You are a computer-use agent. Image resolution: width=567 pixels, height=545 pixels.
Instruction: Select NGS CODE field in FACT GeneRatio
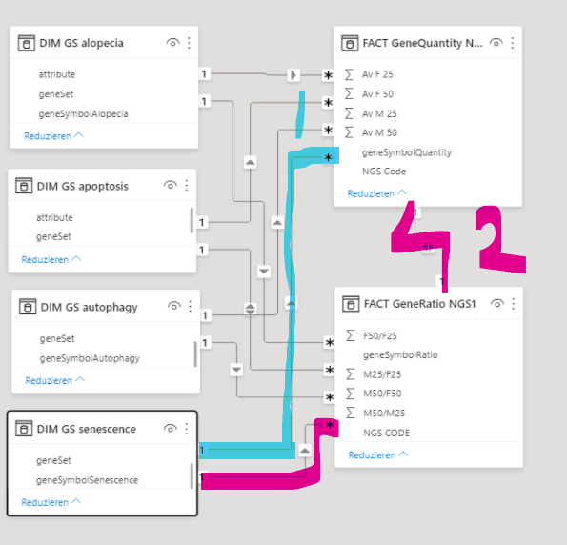(x=386, y=433)
